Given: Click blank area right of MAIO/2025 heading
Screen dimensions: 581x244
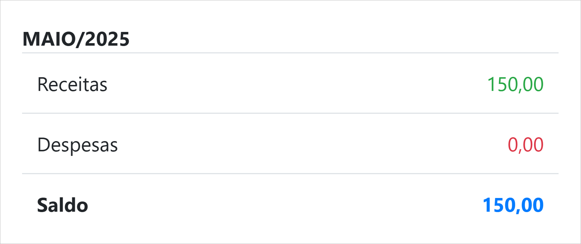Looking at the screenshot, I should click(316, 39).
